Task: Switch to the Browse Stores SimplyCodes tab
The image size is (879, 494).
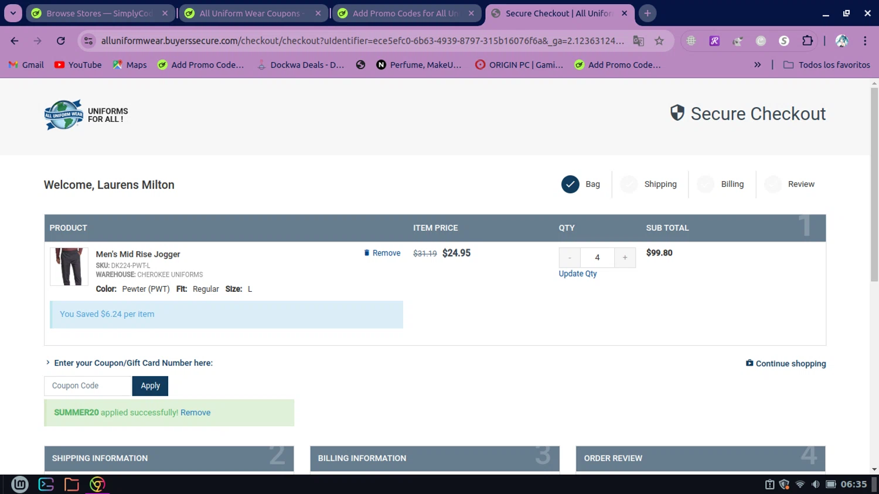Action: coord(100,13)
